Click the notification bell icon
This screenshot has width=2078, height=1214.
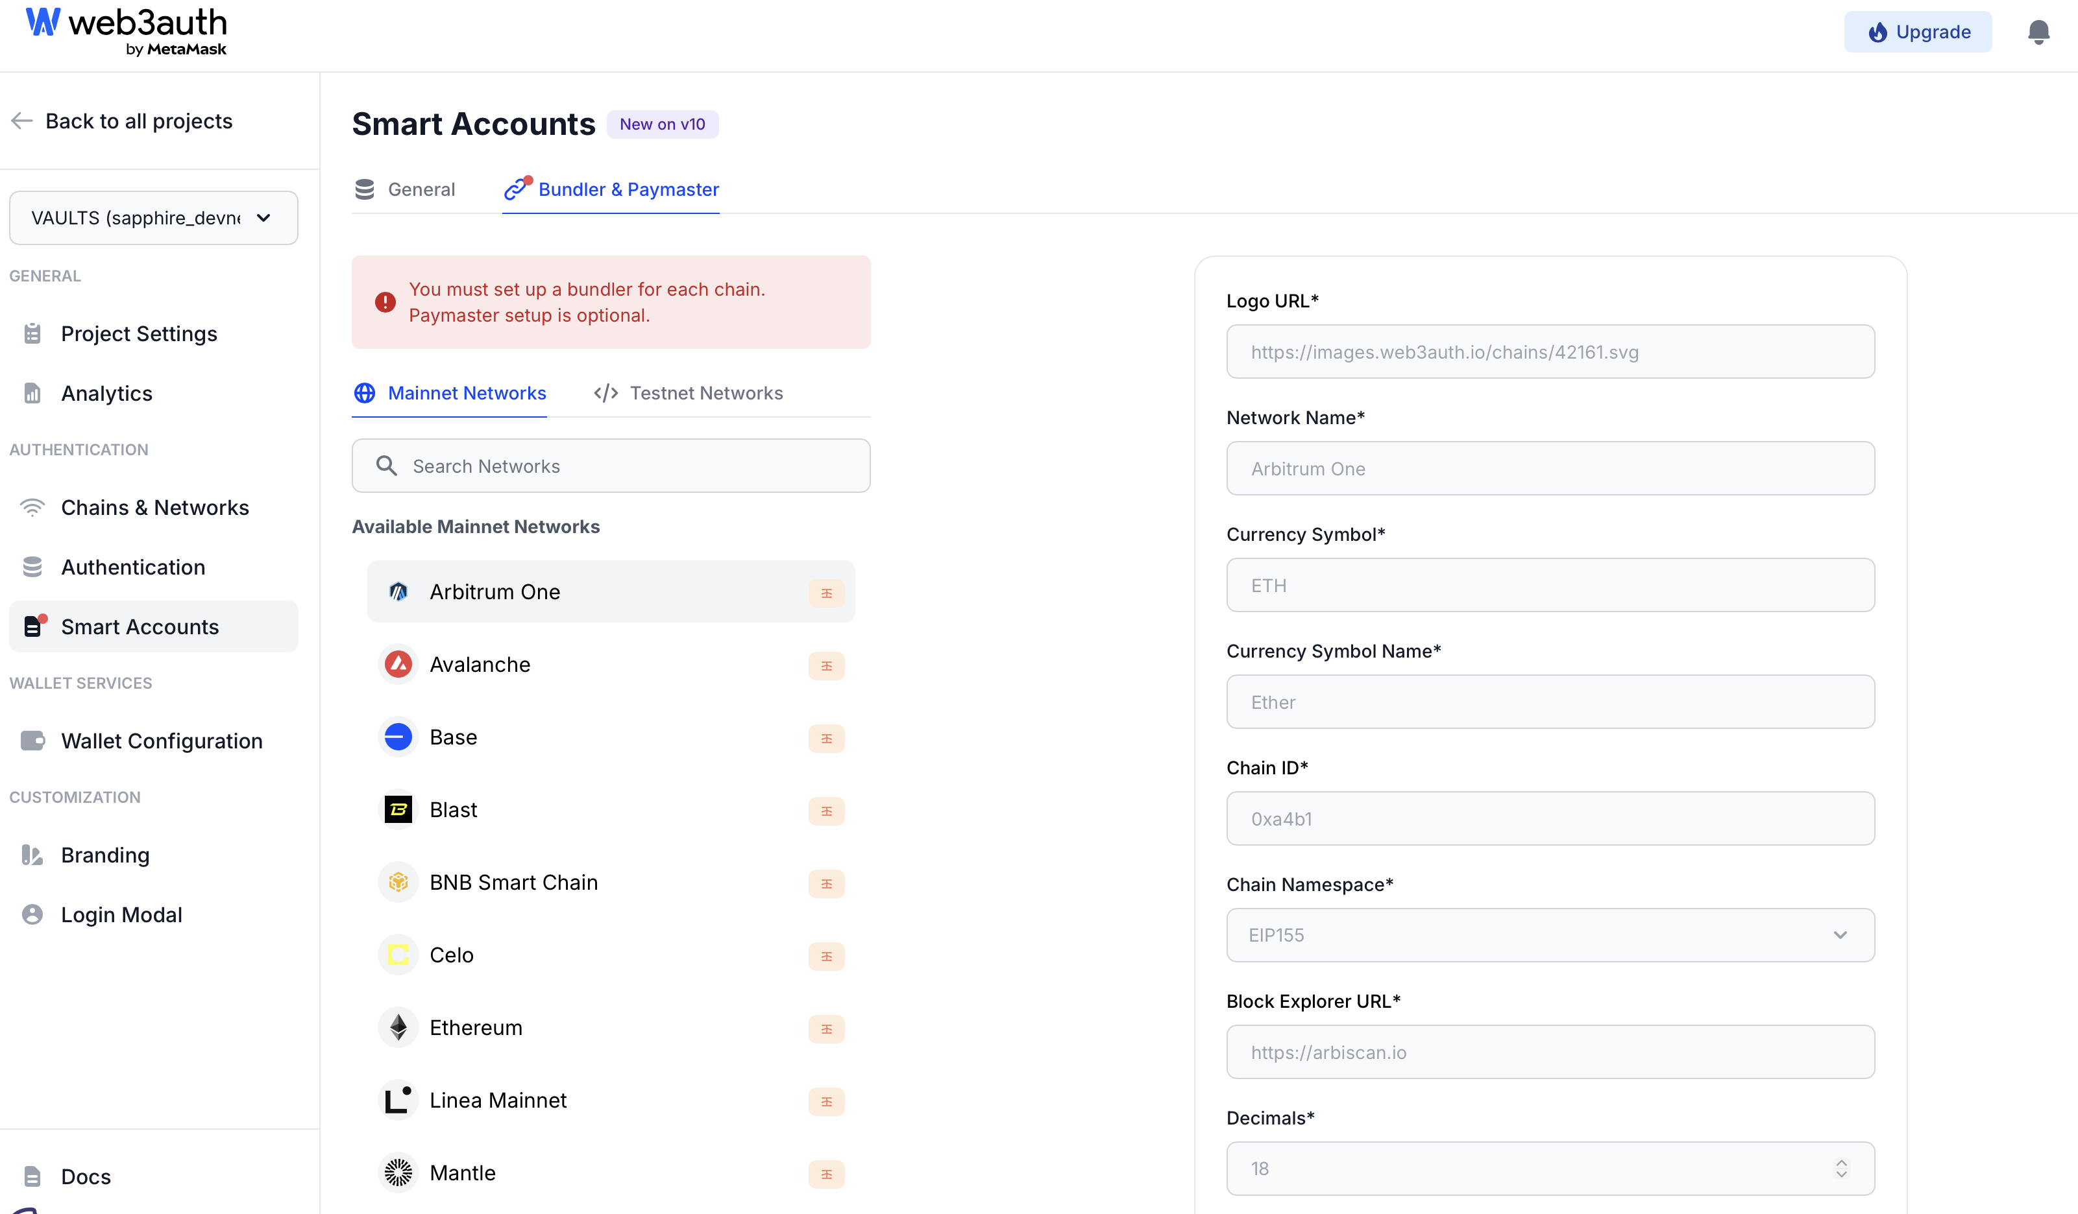point(2038,32)
